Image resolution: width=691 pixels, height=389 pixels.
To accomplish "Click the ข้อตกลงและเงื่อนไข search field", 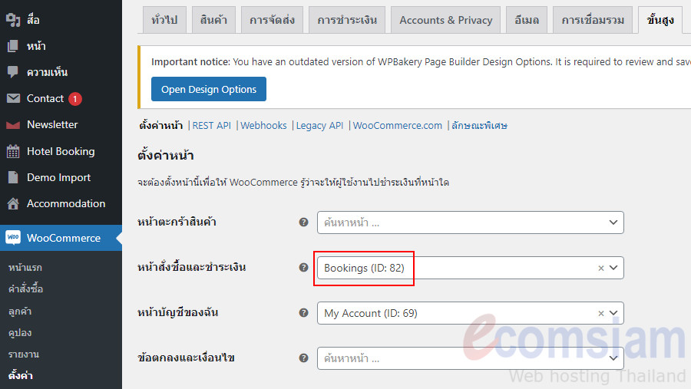I will (470, 358).
